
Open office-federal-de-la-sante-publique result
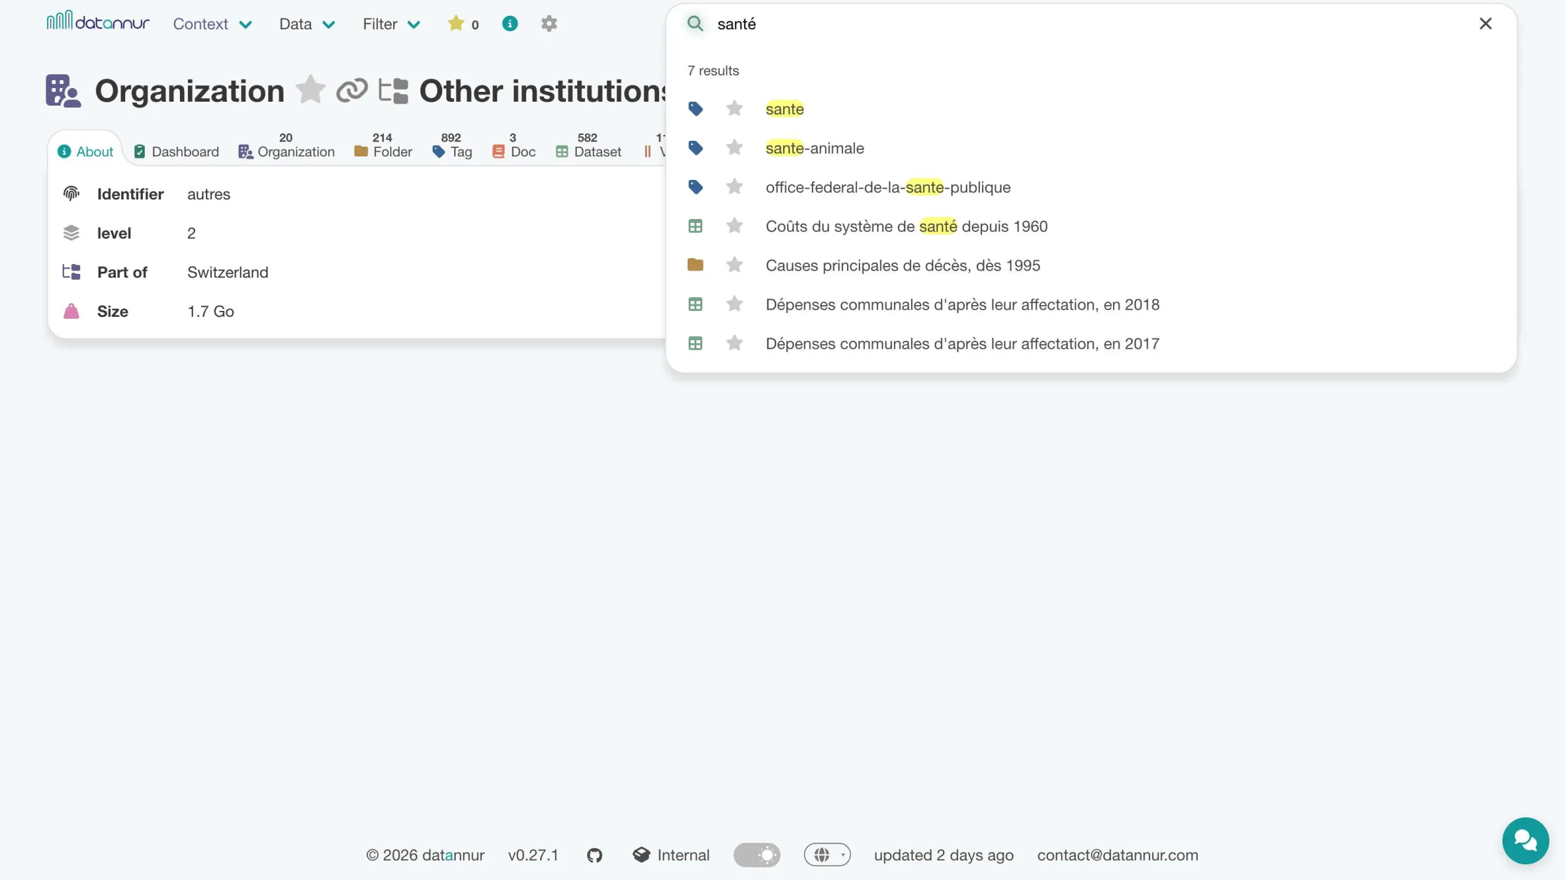[x=888, y=187]
